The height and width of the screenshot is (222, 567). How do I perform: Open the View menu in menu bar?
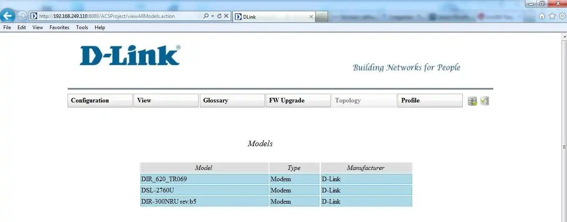click(38, 27)
